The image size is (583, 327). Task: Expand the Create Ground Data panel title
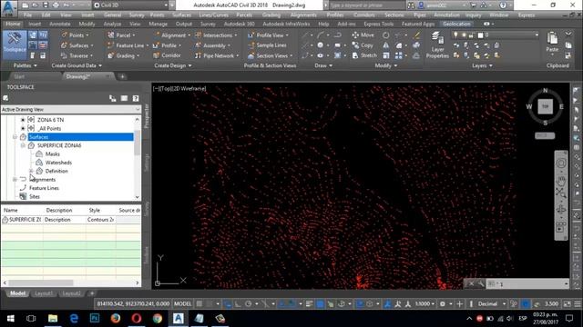point(77,65)
